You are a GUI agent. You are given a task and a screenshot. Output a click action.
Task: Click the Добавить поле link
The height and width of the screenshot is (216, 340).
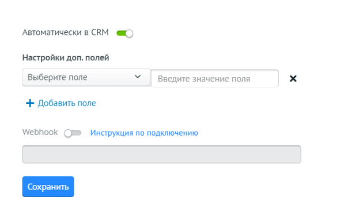61,103
